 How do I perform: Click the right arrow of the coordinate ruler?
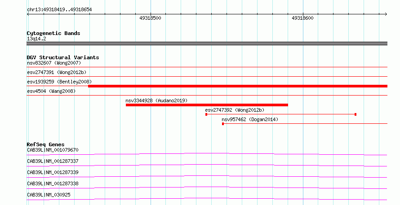[386, 14]
